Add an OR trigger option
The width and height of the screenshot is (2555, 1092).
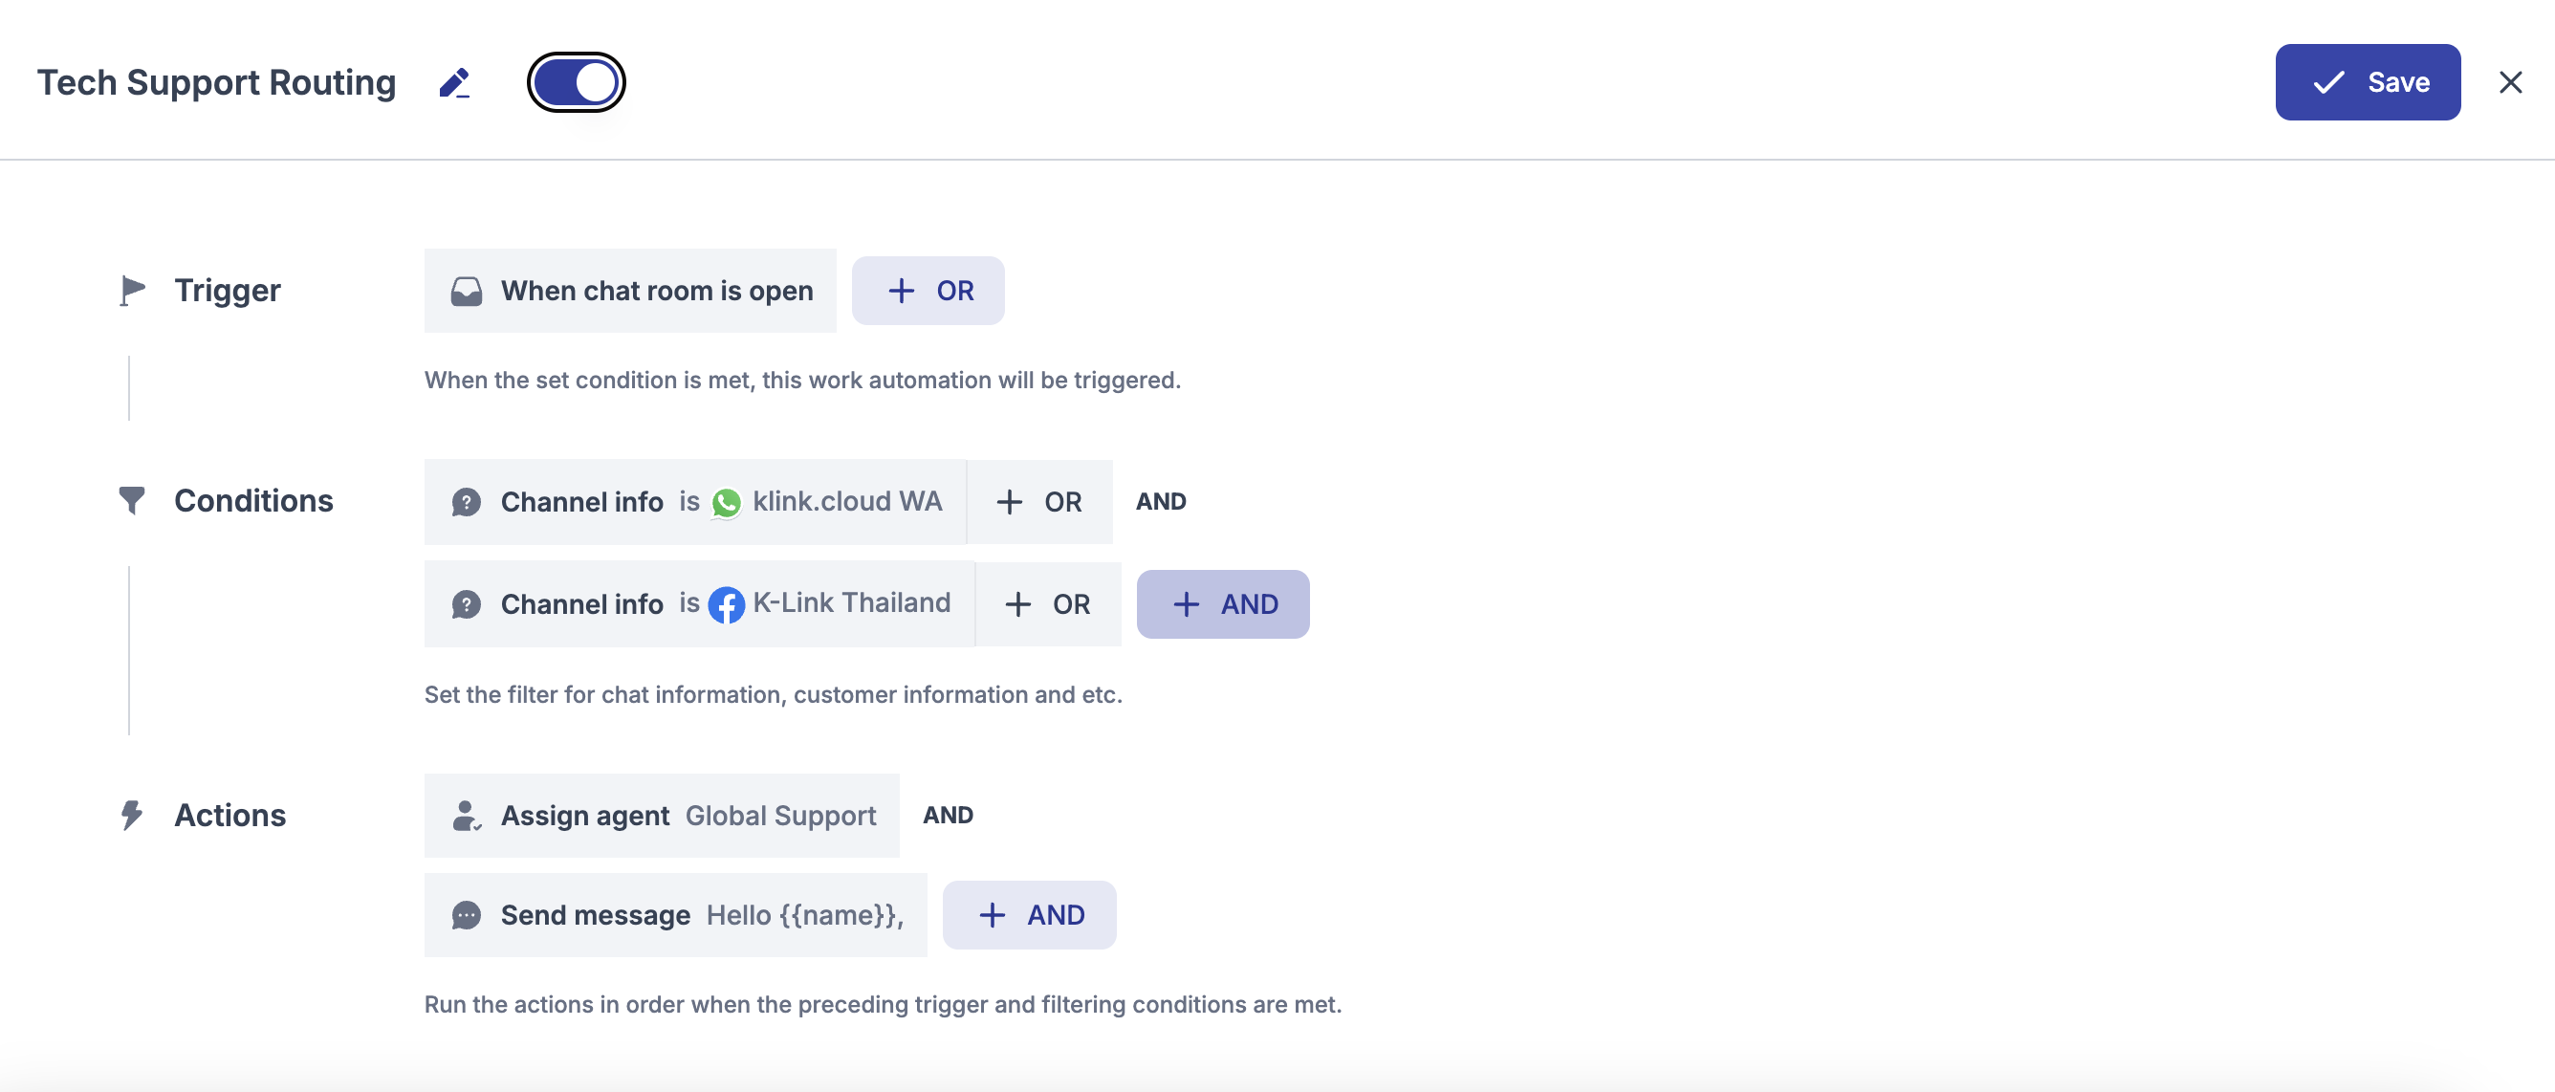click(x=928, y=291)
